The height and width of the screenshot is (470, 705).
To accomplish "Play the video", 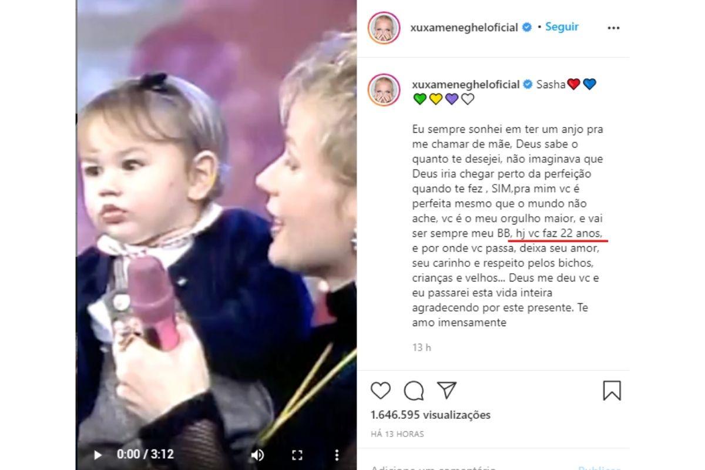I will point(98,454).
